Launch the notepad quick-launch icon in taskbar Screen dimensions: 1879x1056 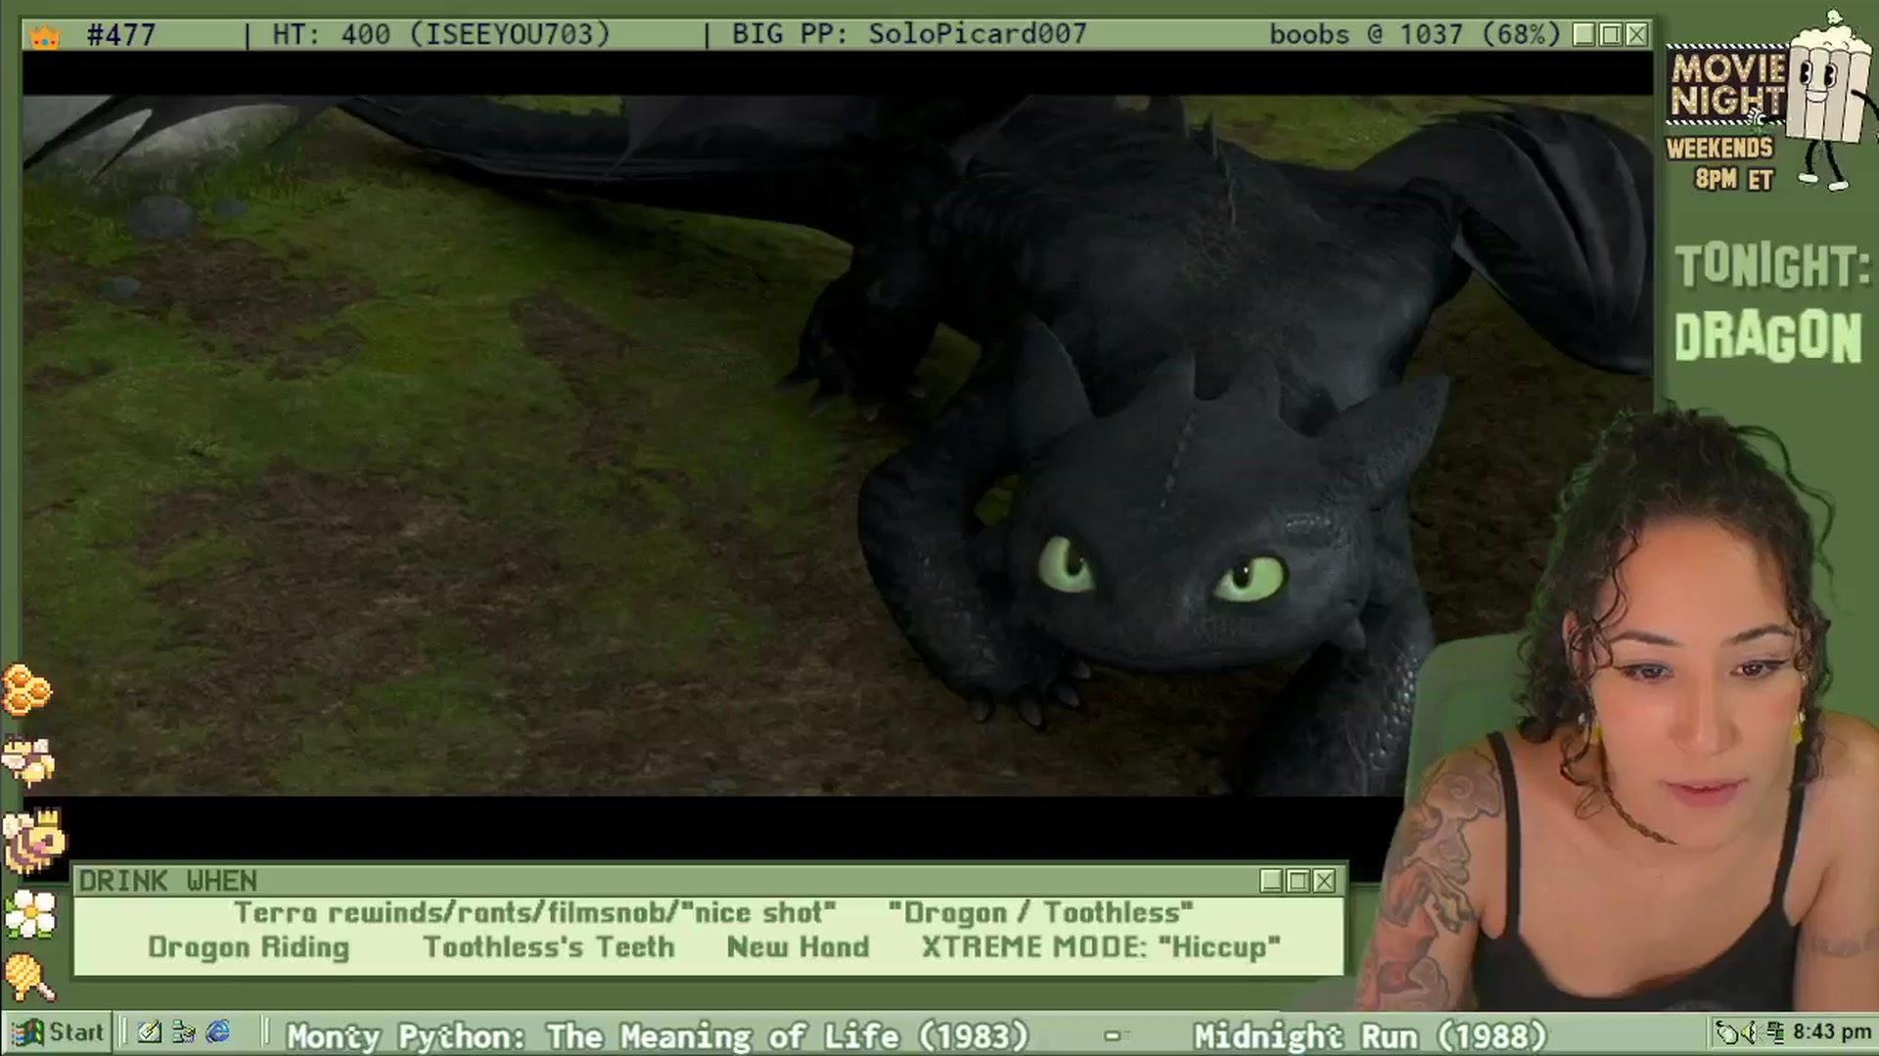[150, 1033]
